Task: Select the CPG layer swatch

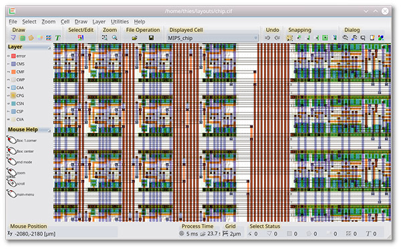Action: [x=13, y=95]
